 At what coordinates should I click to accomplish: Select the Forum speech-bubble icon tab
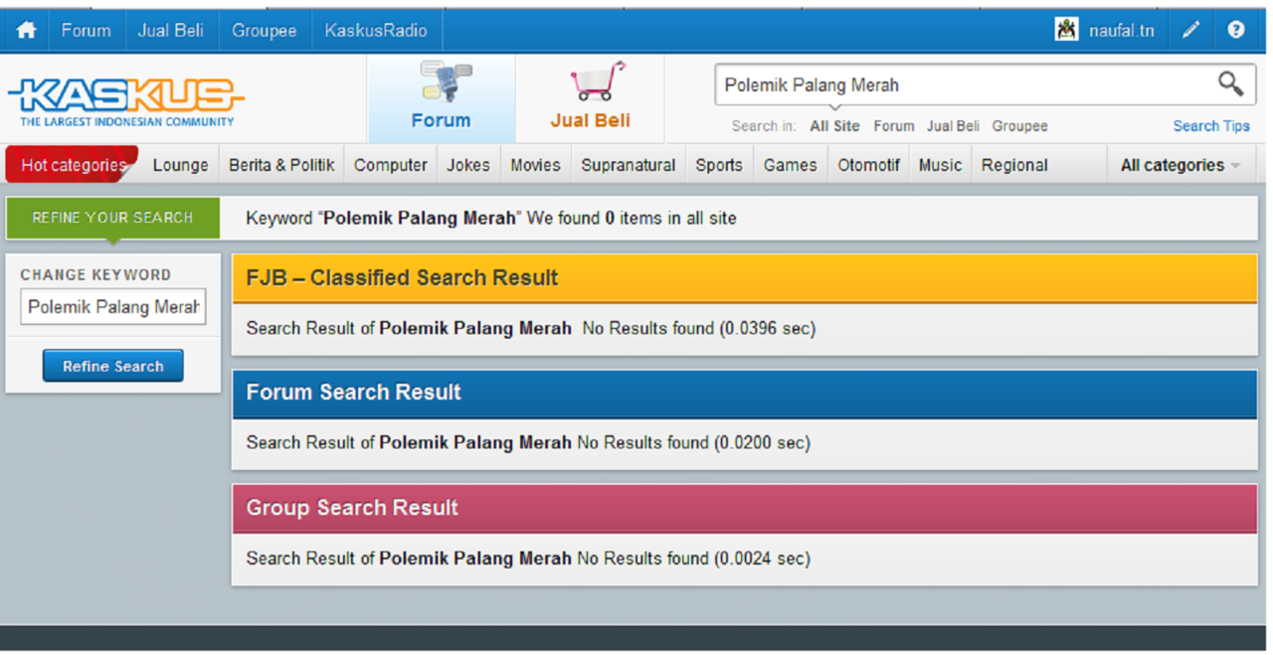[x=442, y=98]
